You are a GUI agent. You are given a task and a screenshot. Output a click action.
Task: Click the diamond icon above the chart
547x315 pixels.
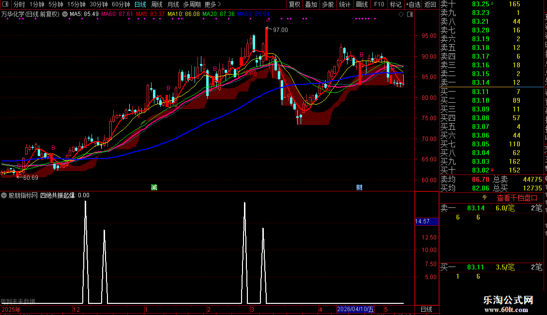tap(401, 15)
